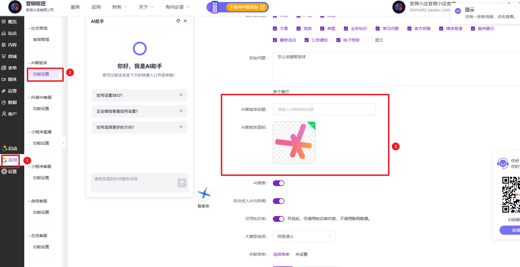
Task: Toggle the 仅用知识库 switch
Action: click(278, 219)
